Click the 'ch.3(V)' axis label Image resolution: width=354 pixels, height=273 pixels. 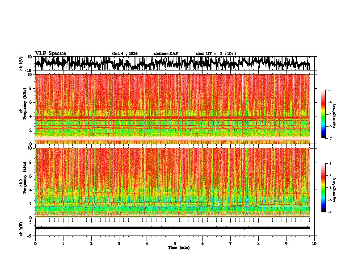point(21,229)
